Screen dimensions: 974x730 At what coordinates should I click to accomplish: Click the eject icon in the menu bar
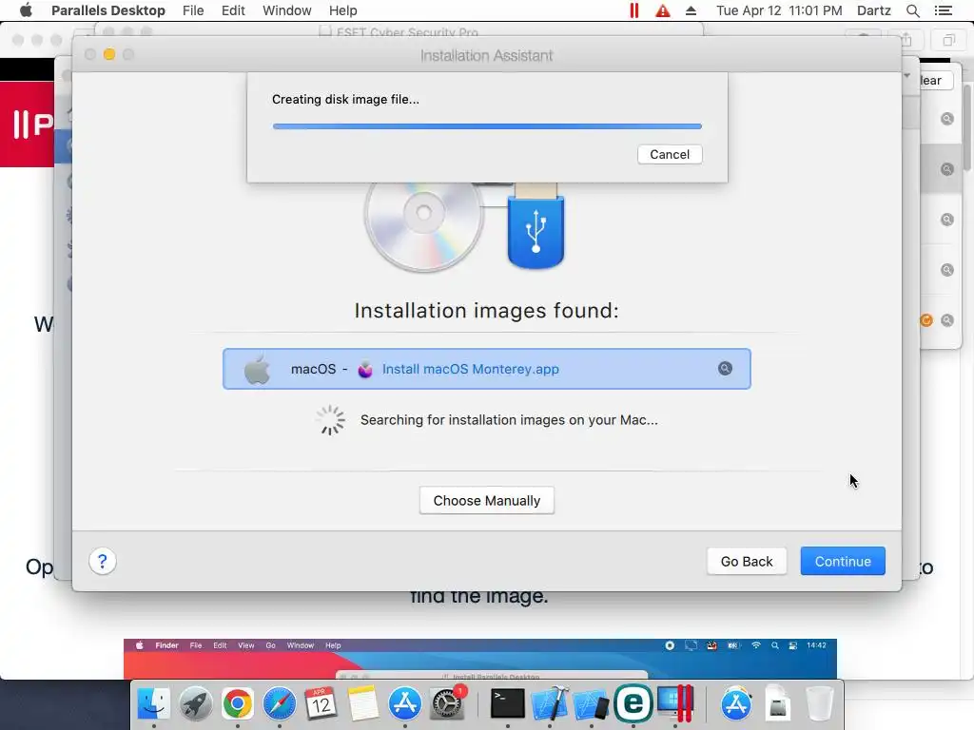click(x=691, y=10)
